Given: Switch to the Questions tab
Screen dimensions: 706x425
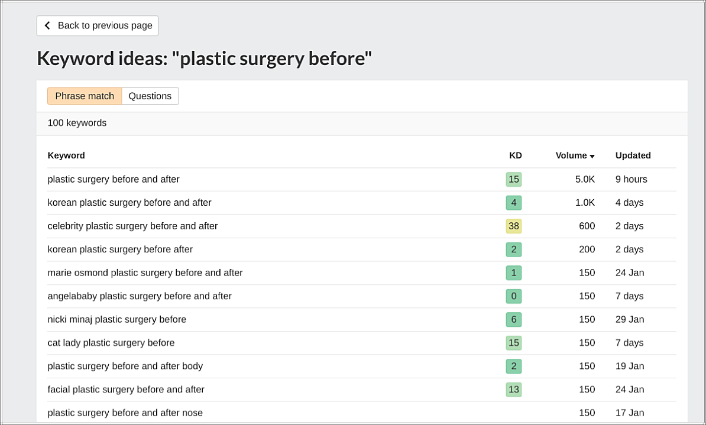Looking at the screenshot, I should tap(150, 96).
